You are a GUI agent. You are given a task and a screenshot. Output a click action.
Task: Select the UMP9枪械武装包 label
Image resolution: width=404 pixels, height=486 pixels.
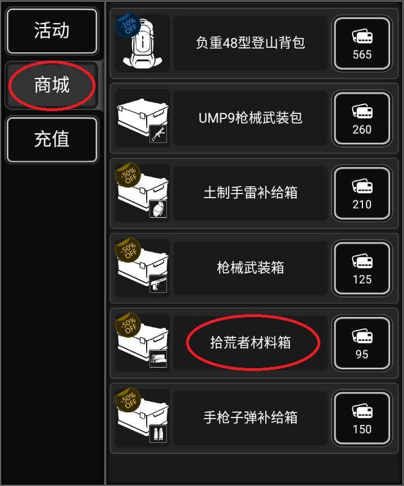[x=251, y=118]
